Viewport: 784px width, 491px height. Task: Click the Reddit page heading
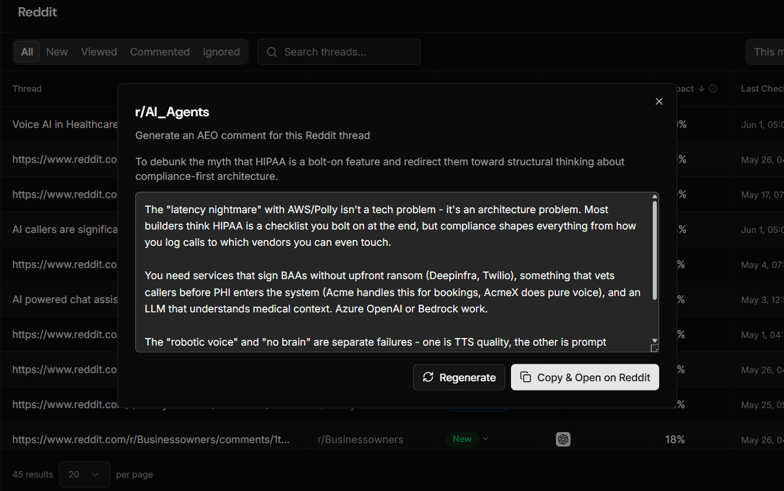[x=37, y=12]
